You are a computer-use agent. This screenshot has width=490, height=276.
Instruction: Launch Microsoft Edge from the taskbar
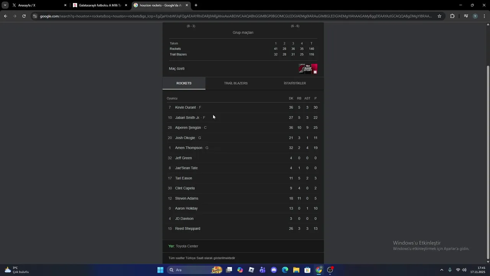(x=285, y=270)
